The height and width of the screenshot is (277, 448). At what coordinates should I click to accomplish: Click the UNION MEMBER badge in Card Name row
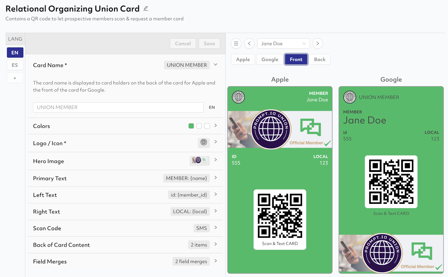point(187,65)
